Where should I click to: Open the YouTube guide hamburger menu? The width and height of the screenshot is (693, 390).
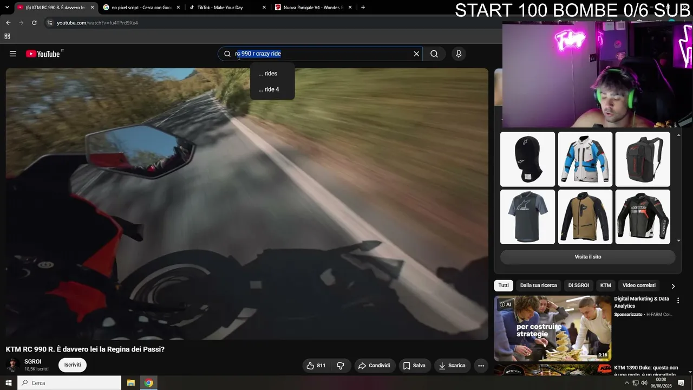[x=13, y=54]
